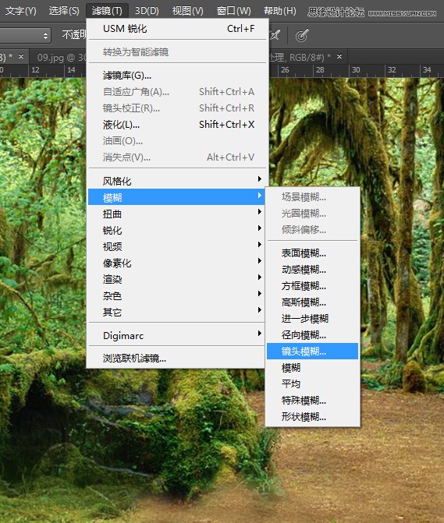Expand the 其它 submenu

coord(176,312)
